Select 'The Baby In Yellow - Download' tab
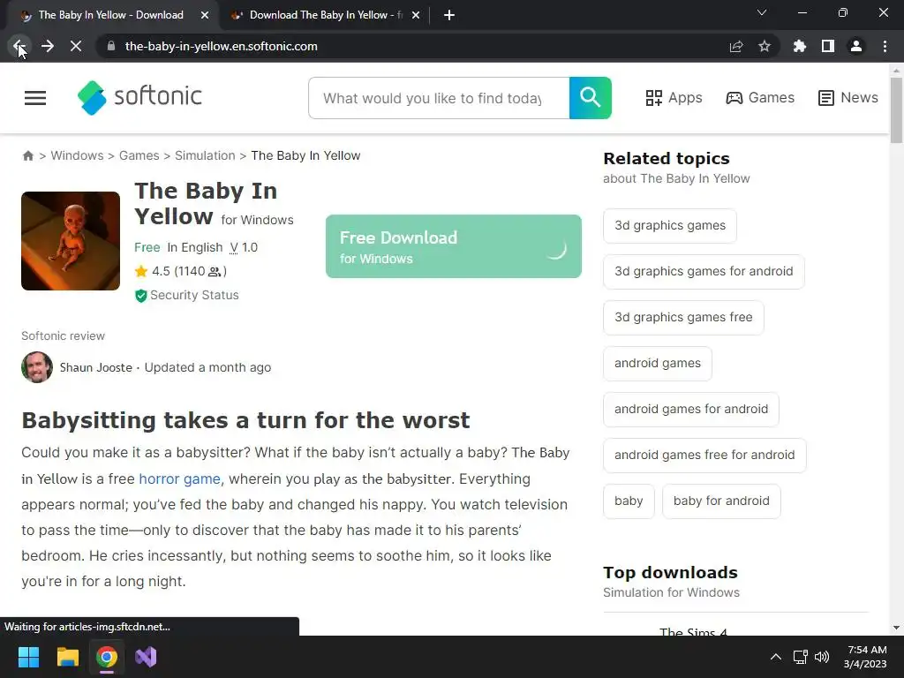 (x=110, y=15)
